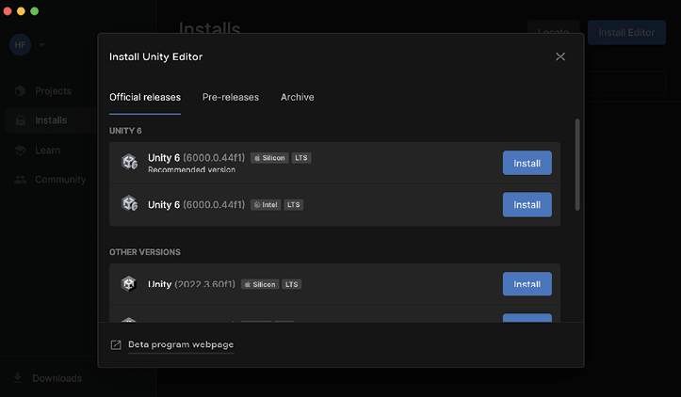
Task: Click the Locate button in Hub window
Action: (x=553, y=27)
